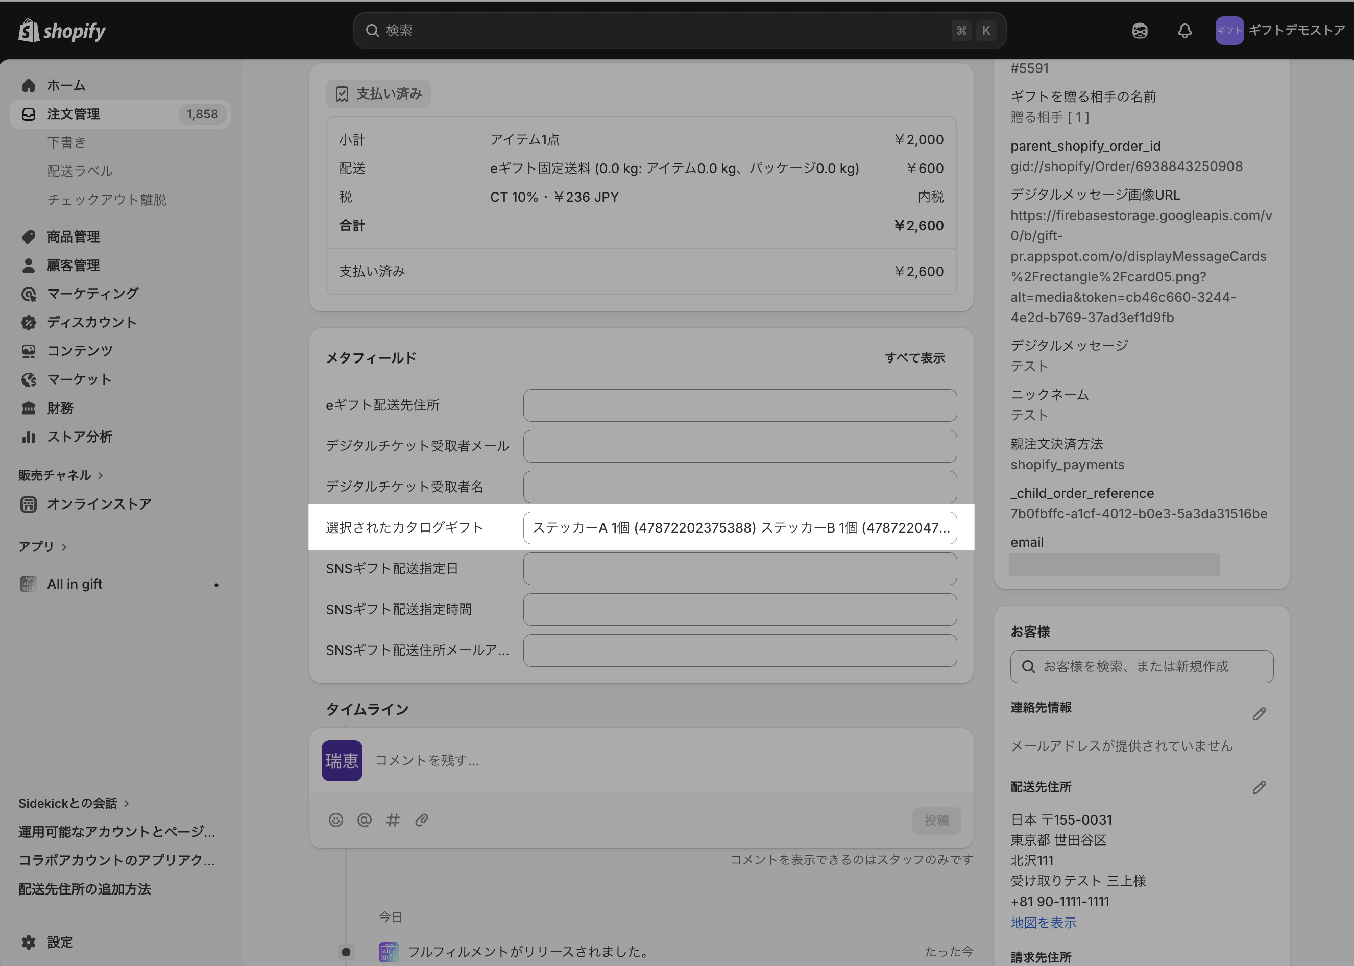The image size is (1354, 966).
Task: Edit shipping address pencil icon
Action: point(1259,787)
